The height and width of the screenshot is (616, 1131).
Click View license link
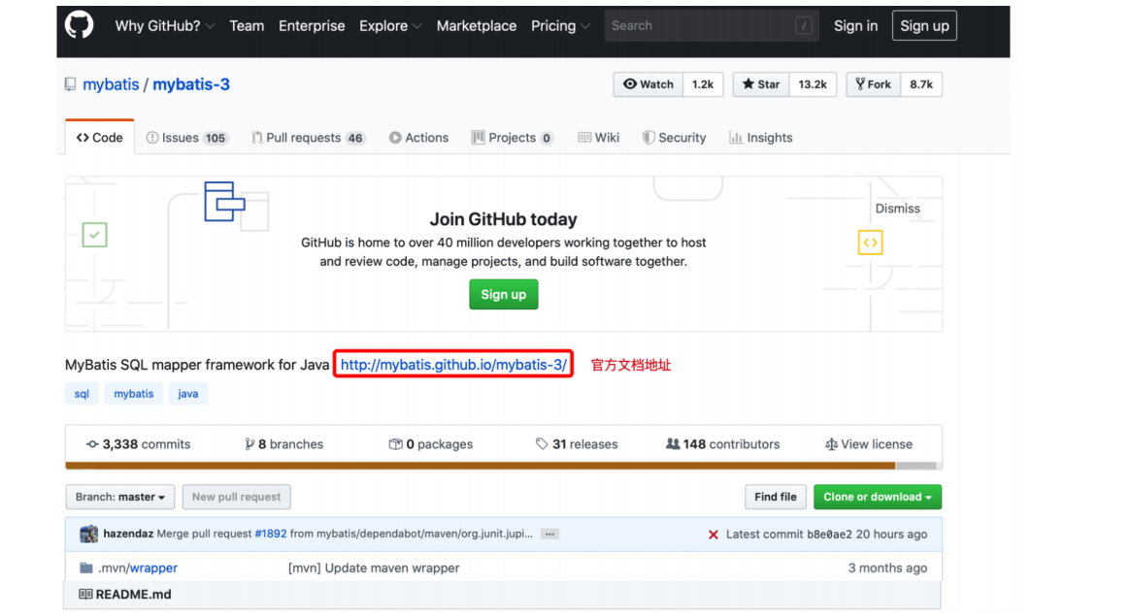pos(869,444)
